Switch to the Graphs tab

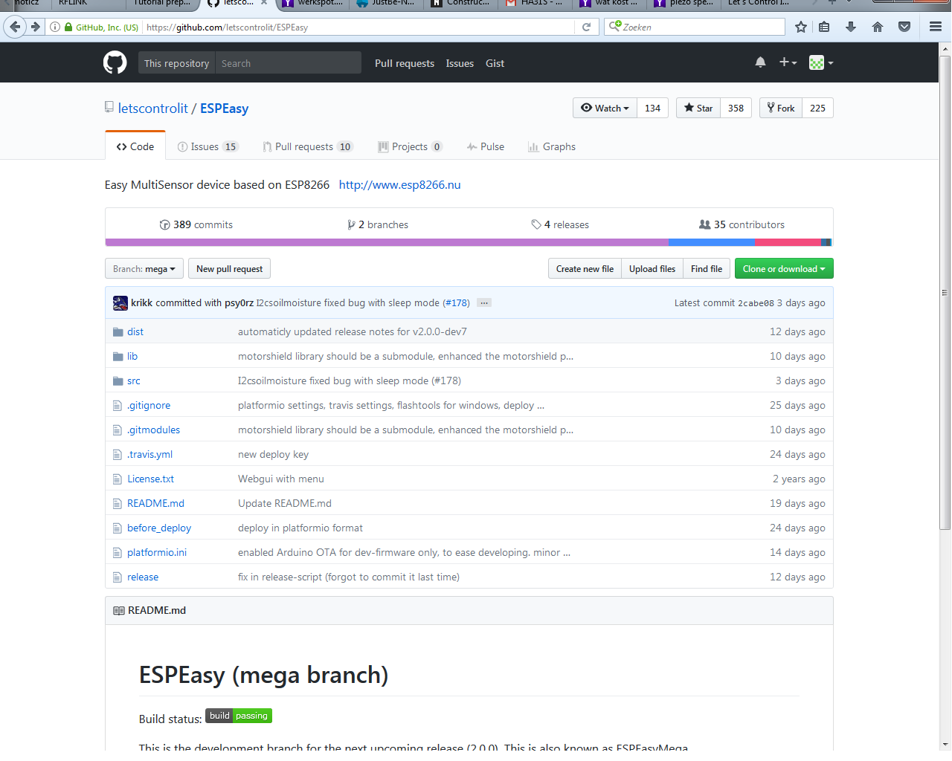(x=552, y=146)
